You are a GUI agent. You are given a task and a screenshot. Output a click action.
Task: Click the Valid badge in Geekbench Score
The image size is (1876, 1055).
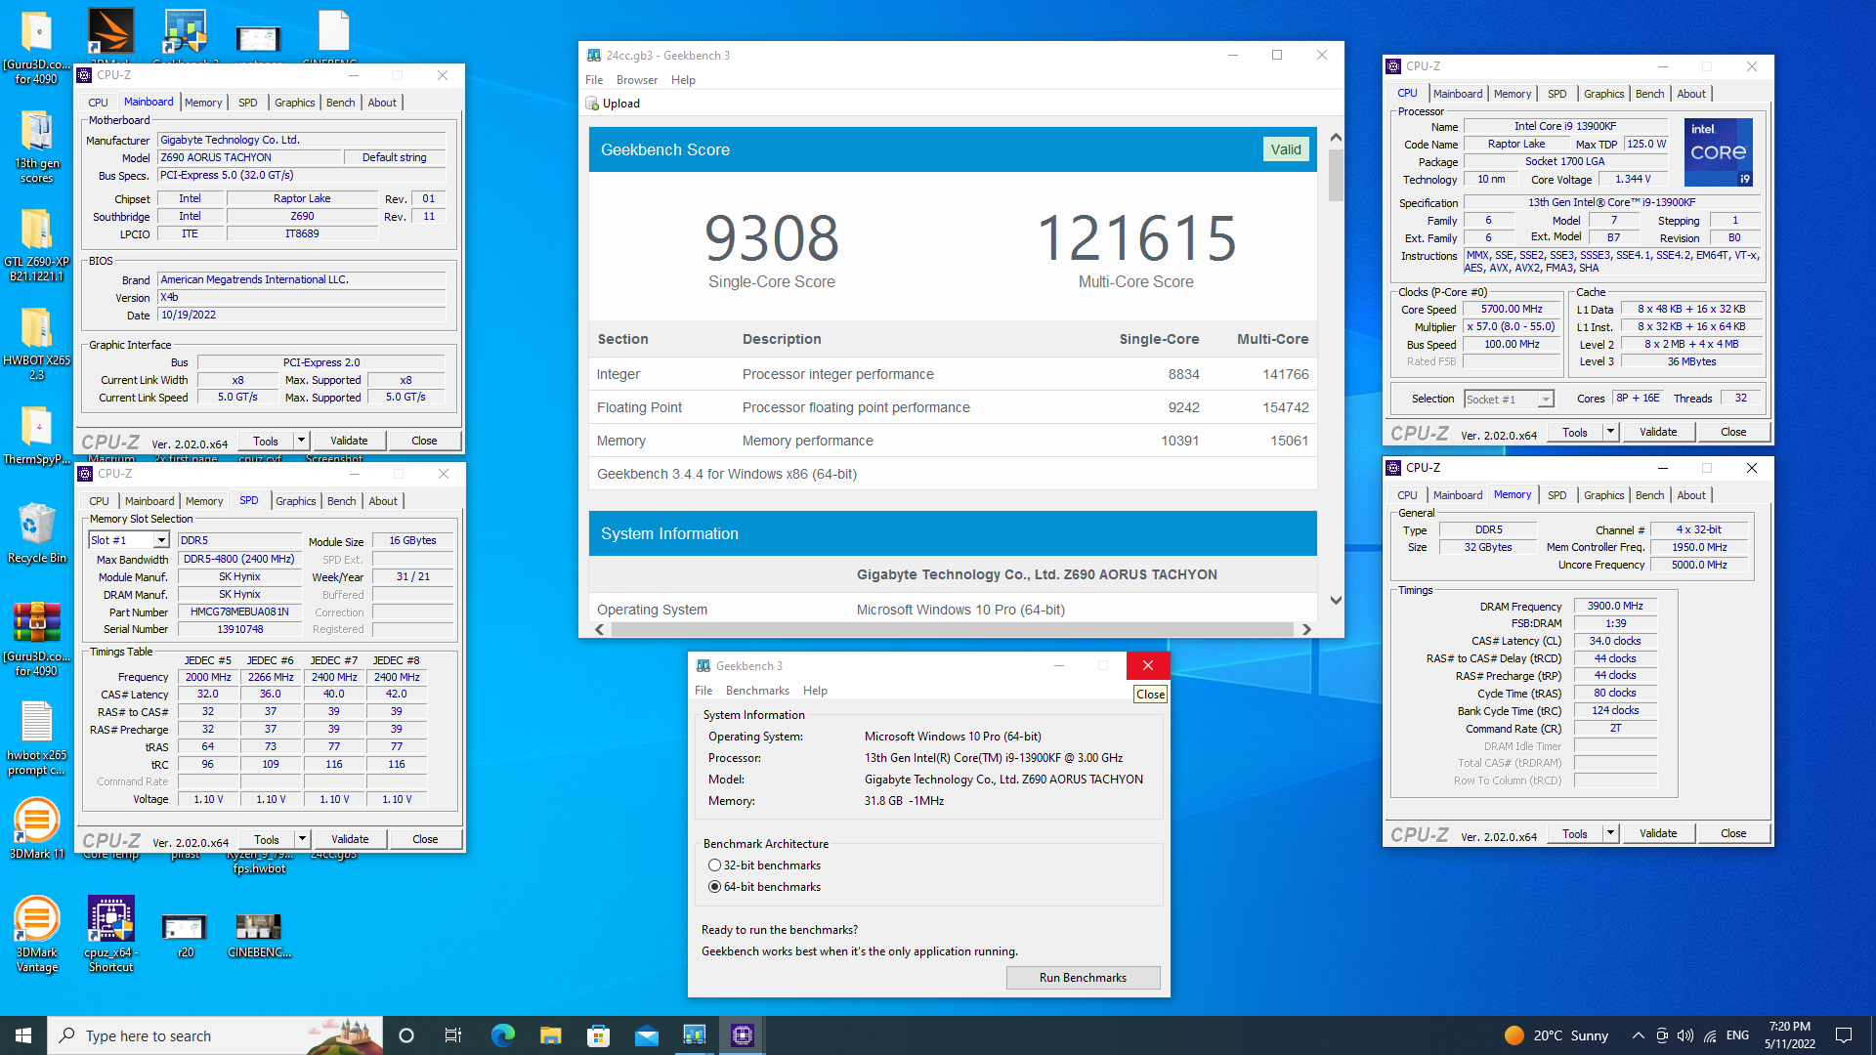(x=1285, y=149)
